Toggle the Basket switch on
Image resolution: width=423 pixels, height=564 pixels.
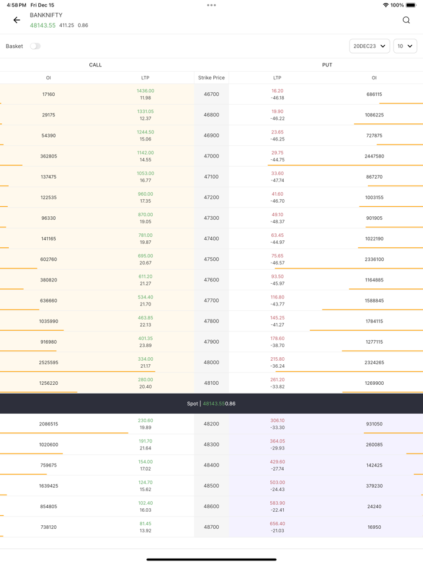click(x=35, y=46)
